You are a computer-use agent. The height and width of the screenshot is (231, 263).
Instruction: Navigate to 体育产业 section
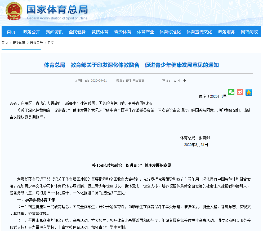(145, 32)
